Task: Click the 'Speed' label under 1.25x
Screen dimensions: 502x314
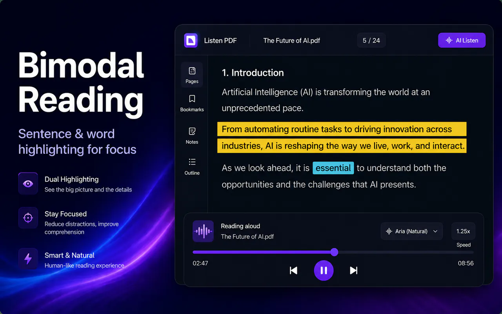Action: coord(464,245)
